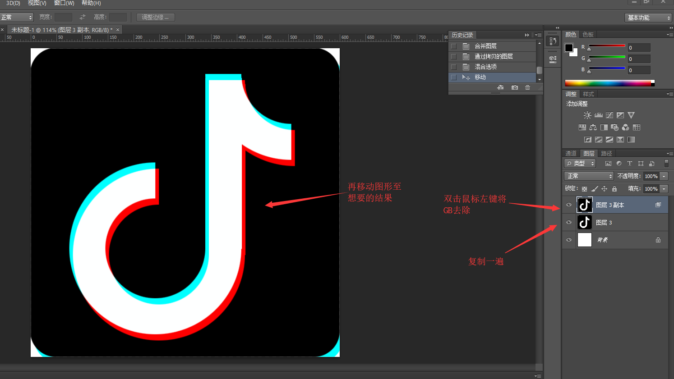Open the 视图(V) menu

pos(37,3)
